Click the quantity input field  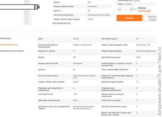coord(125,9)
